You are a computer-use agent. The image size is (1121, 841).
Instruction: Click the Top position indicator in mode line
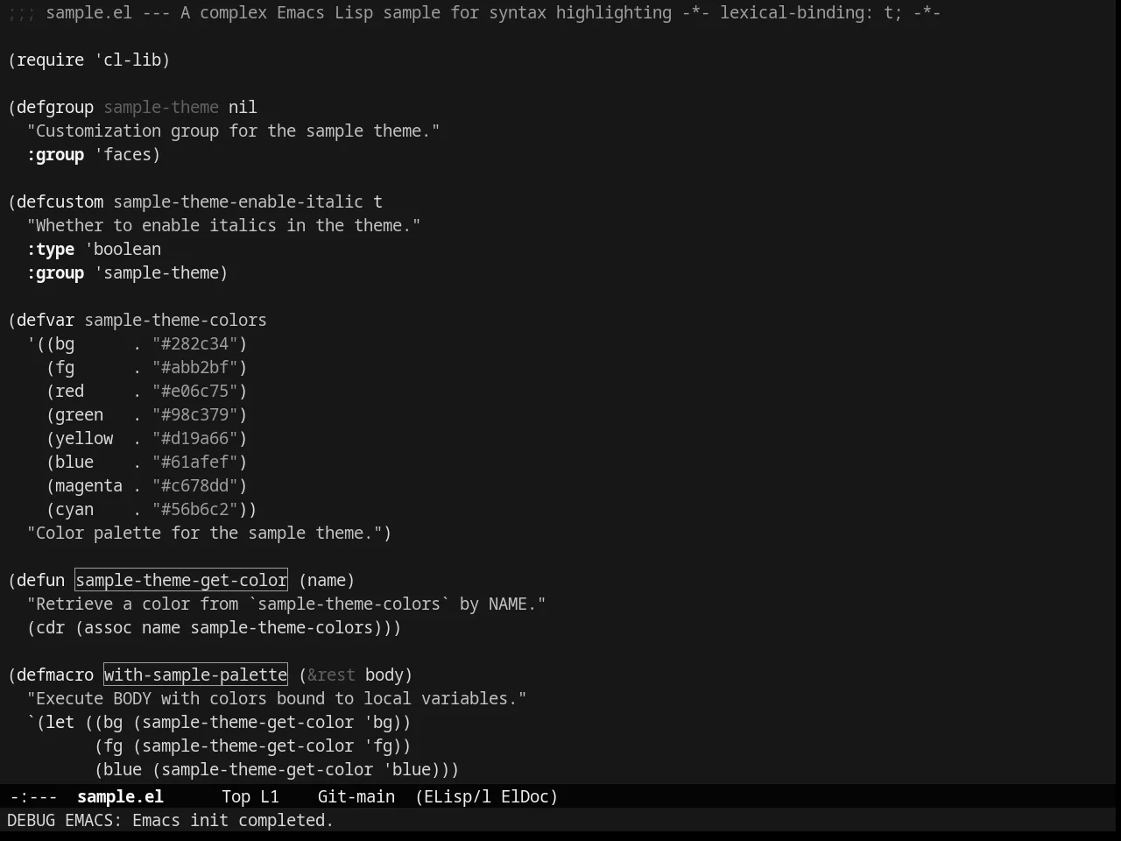pyautogui.click(x=236, y=796)
